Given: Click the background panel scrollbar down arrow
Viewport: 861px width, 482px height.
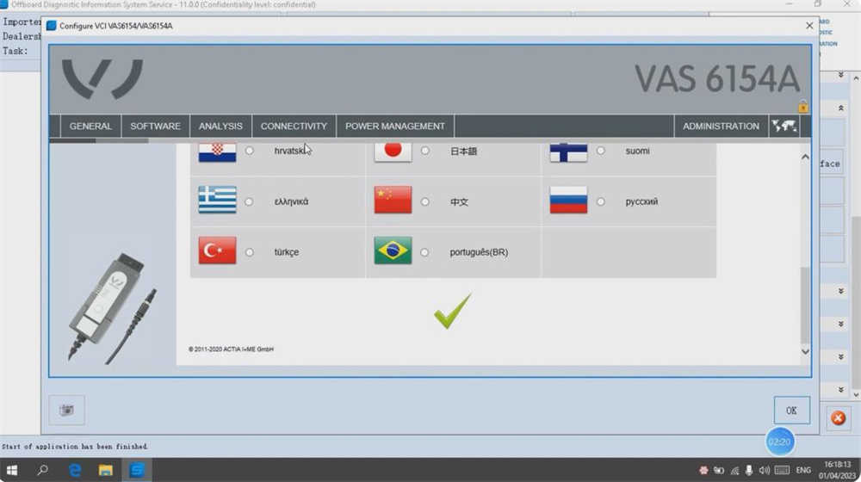Looking at the screenshot, I should 856,394.
